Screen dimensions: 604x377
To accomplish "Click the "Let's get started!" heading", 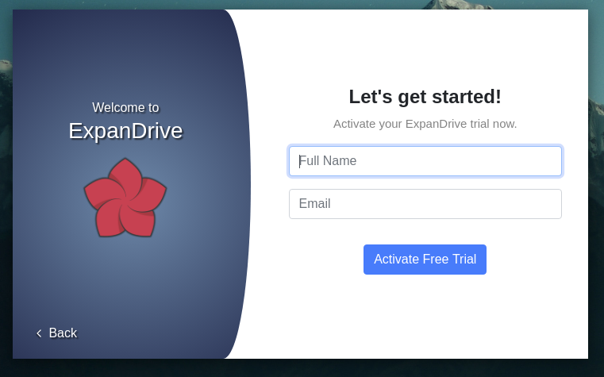I will (x=425, y=97).
